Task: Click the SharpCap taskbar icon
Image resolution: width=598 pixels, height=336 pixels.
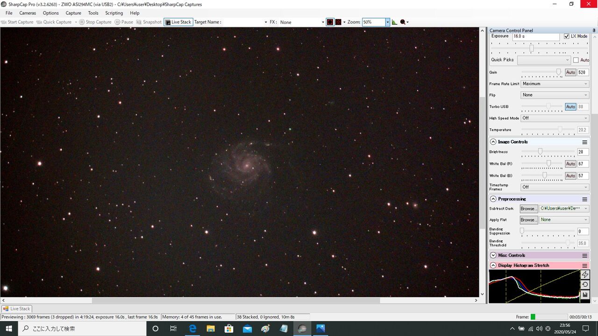Action: pos(302,329)
